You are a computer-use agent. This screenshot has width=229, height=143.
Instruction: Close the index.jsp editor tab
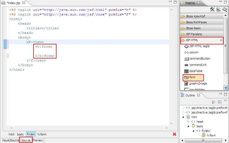24,3
